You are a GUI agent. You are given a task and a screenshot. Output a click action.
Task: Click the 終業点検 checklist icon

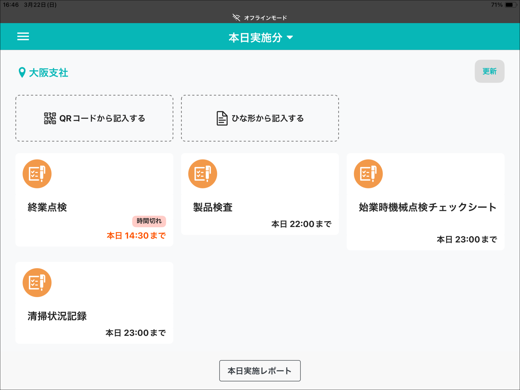click(37, 174)
